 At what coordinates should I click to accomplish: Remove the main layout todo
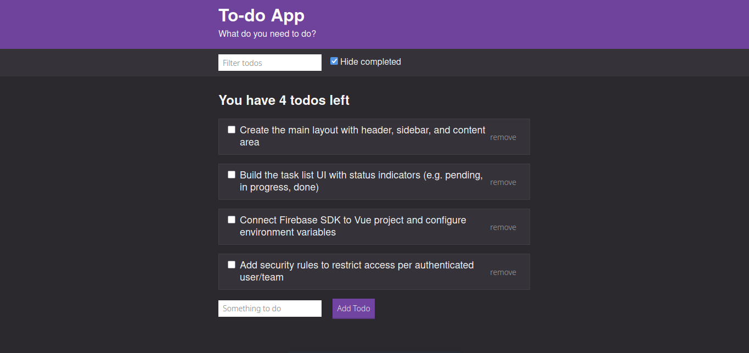coord(503,137)
